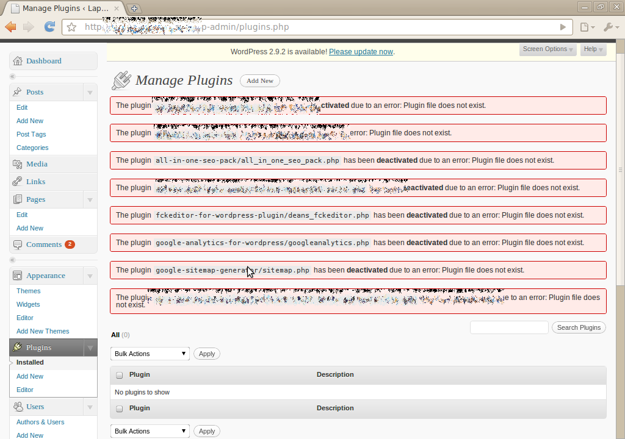The width and height of the screenshot is (625, 439).
Task: Click the Appearance icon in sidebar
Action: (x=18, y=276)
